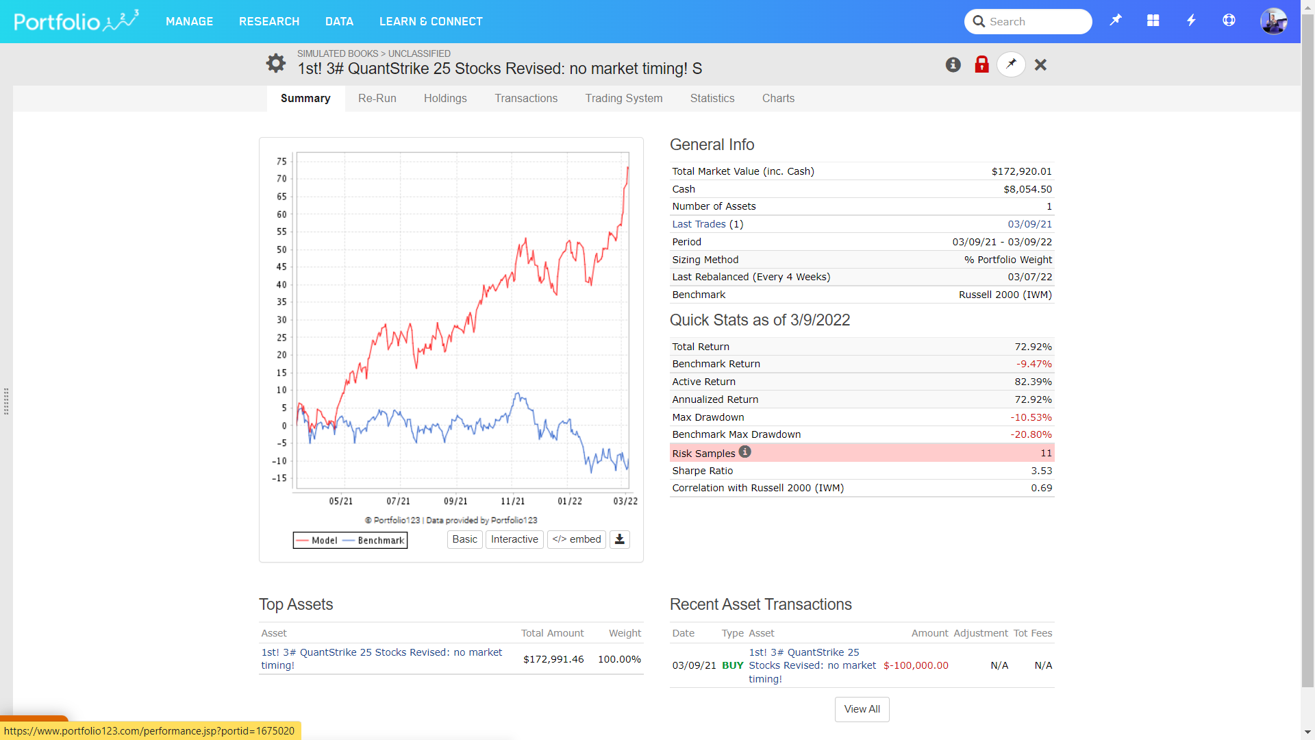The width and height of the screenshot is (1315, 740).
Task: Switch to the Holdings tab
Action: tap(445, 98)
